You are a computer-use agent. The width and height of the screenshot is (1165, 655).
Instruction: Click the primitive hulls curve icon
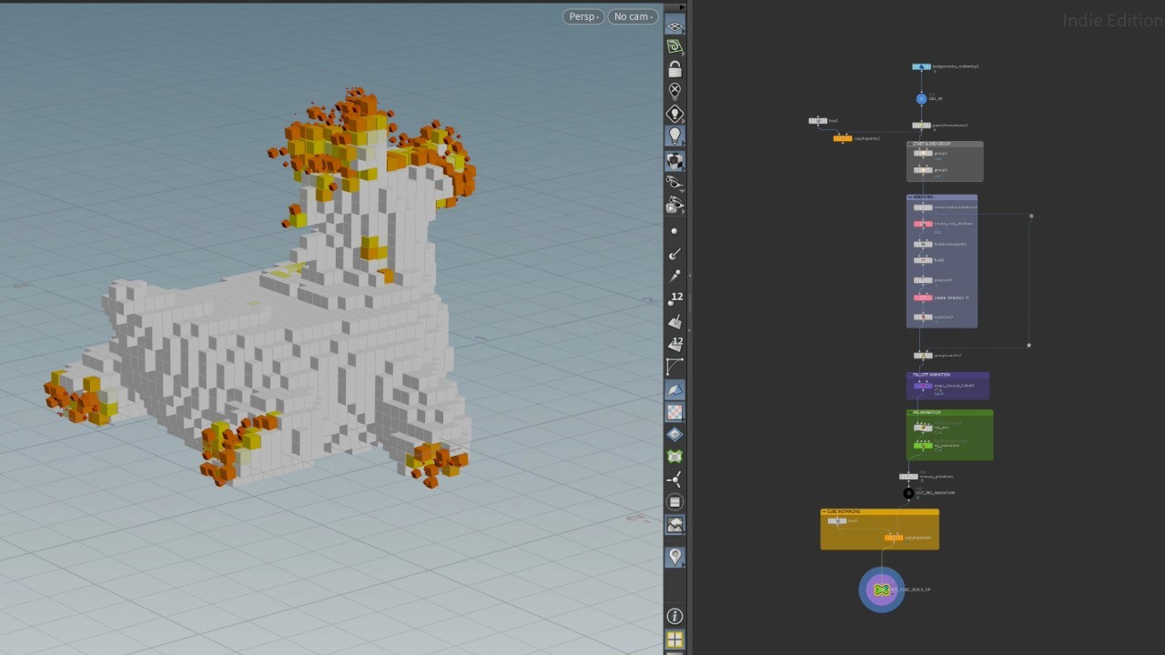point(674,367)
